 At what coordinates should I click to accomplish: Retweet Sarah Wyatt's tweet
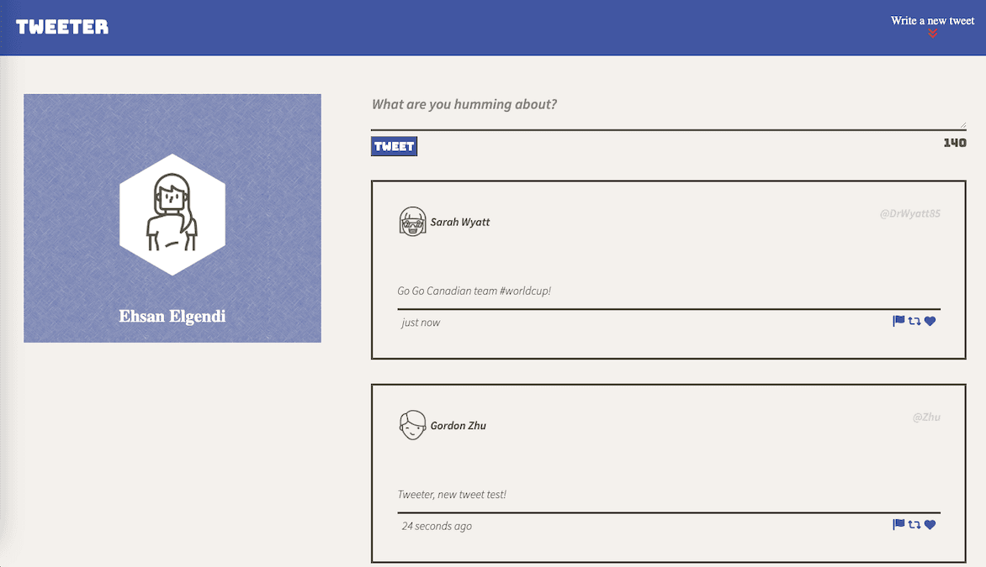[914, 321]
